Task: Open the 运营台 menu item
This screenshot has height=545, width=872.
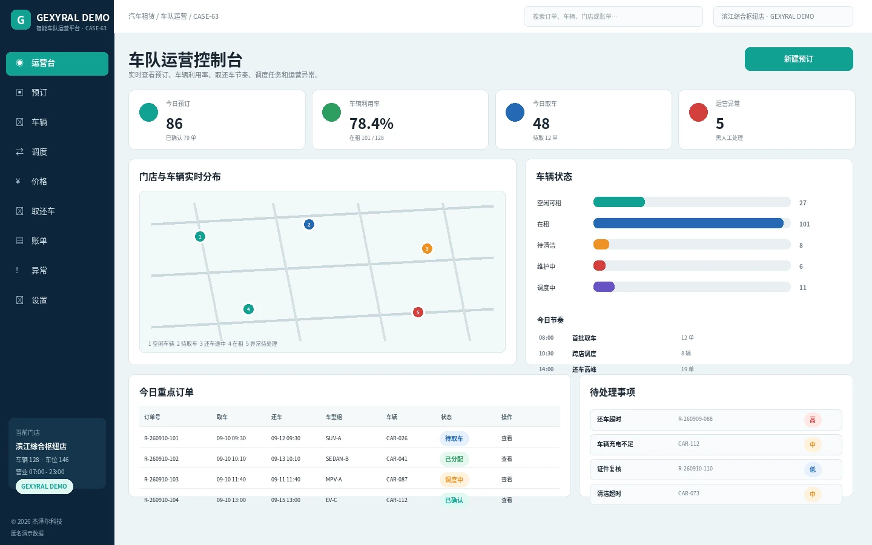Action: pyautogui.click(x=57, y=64)
